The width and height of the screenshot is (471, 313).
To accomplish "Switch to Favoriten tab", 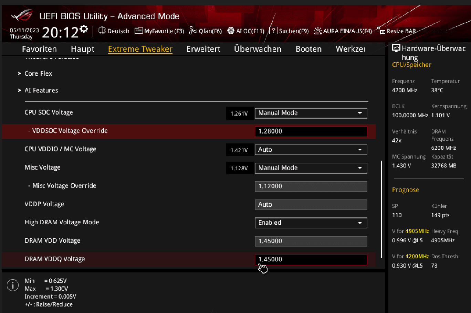I will [39, 49].
